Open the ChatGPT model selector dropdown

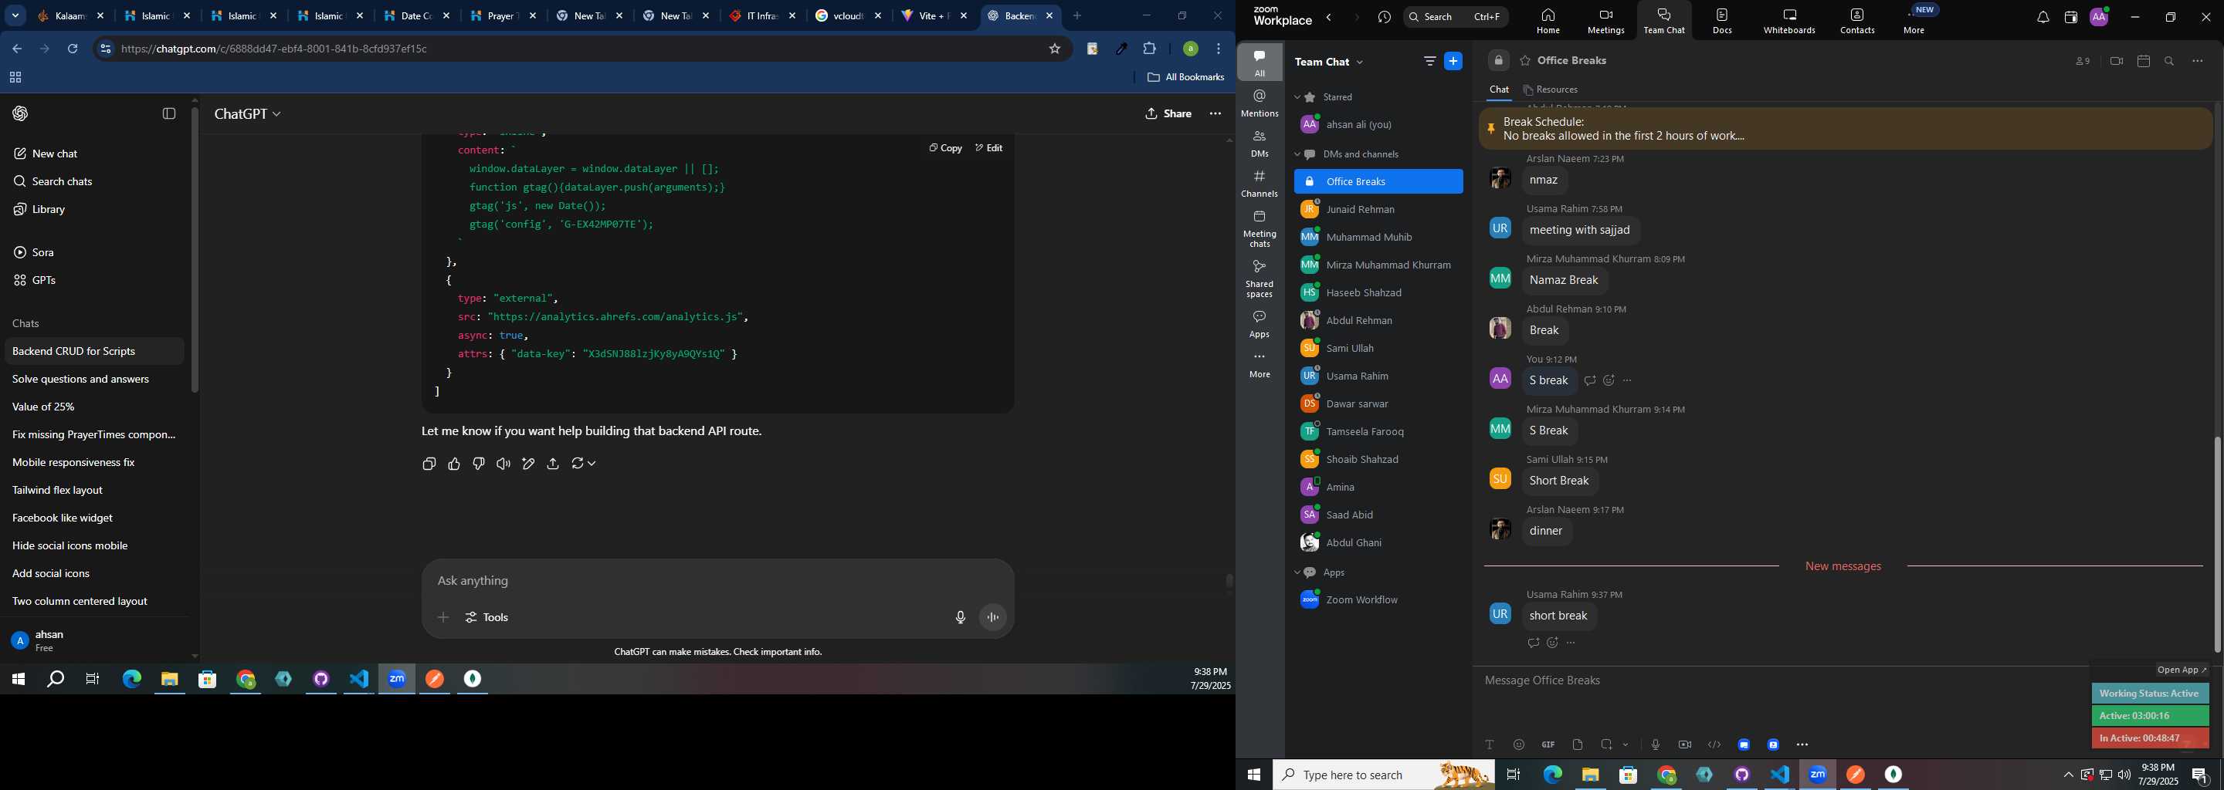click(x=248, y=114)
